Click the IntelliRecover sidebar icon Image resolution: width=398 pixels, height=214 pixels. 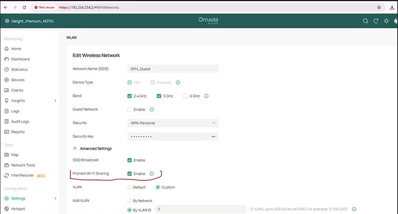tap(6, 175)
